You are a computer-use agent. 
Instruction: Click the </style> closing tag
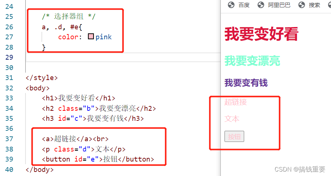pos(42,78)
